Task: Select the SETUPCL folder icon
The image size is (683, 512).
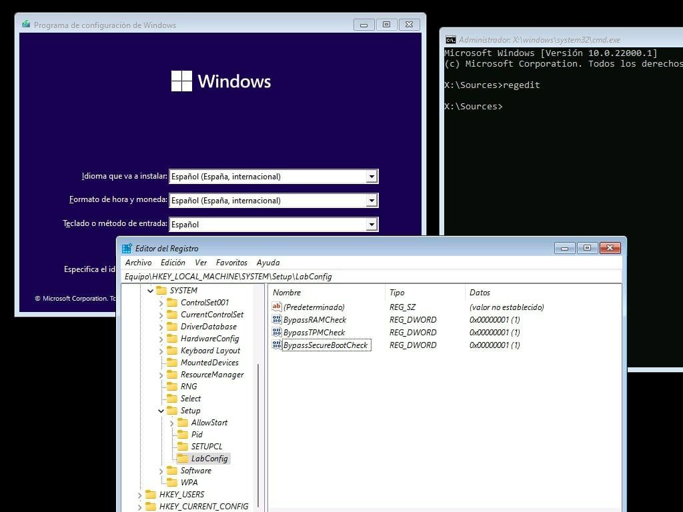Action: 183,446
